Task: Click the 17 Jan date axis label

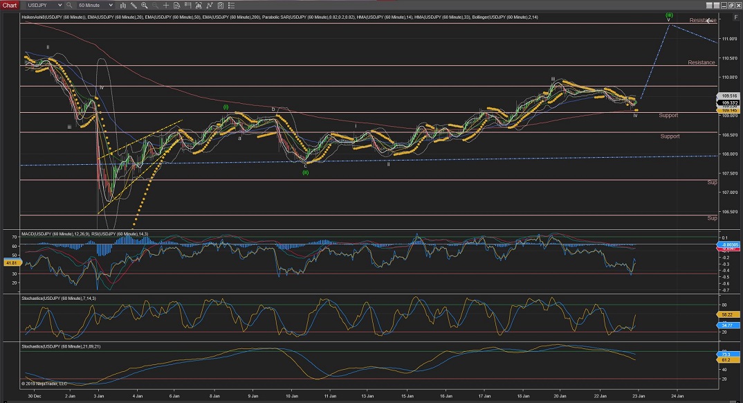Action: click(x=484, y=396)
